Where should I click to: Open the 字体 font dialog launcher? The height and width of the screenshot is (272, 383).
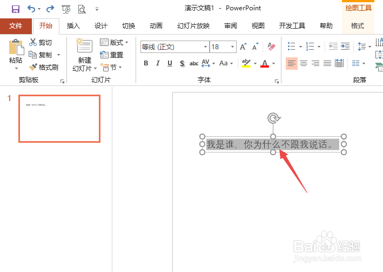coord(277,81)
